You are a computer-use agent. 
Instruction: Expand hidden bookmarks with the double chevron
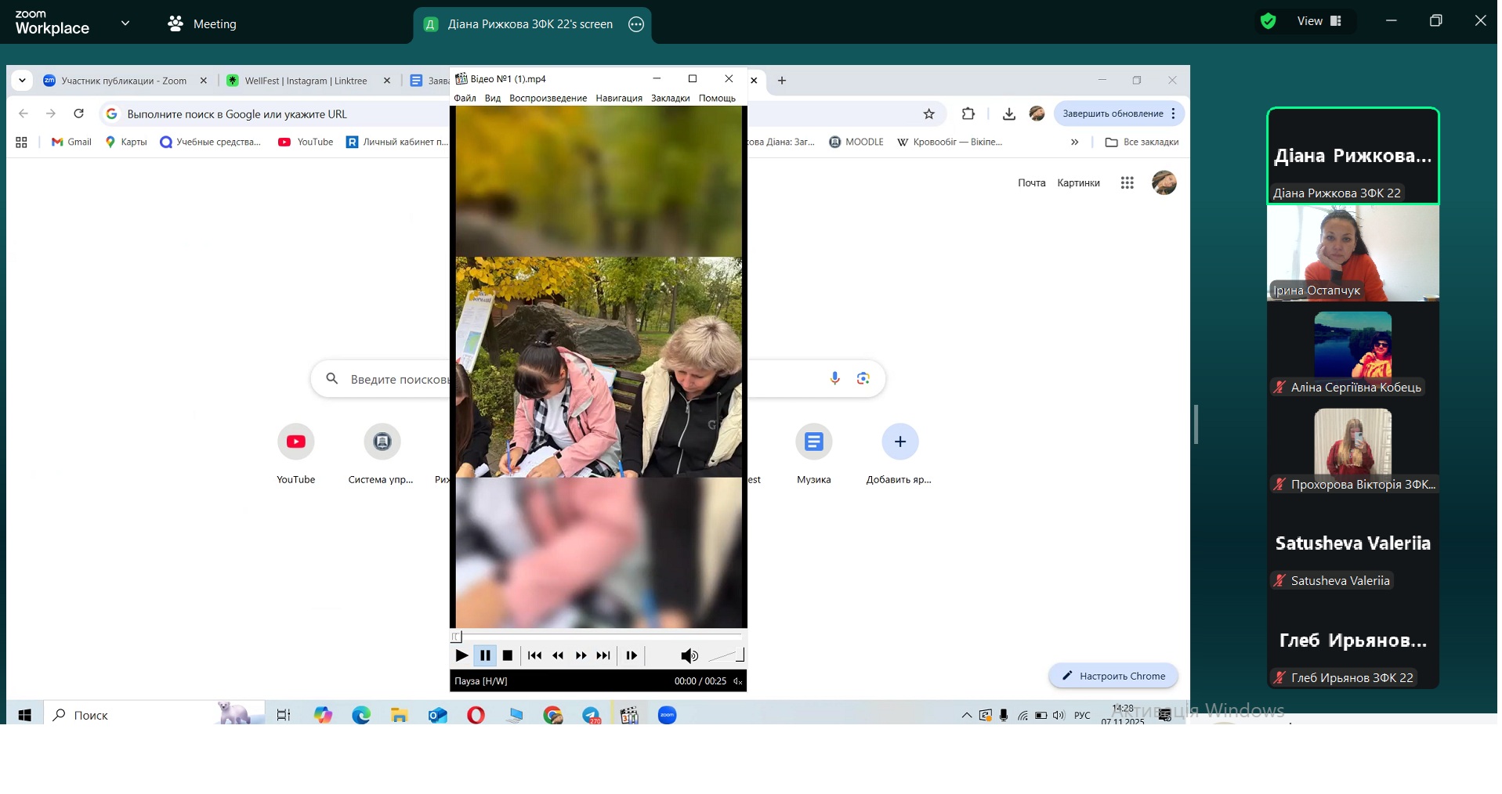pos(1074,143)
